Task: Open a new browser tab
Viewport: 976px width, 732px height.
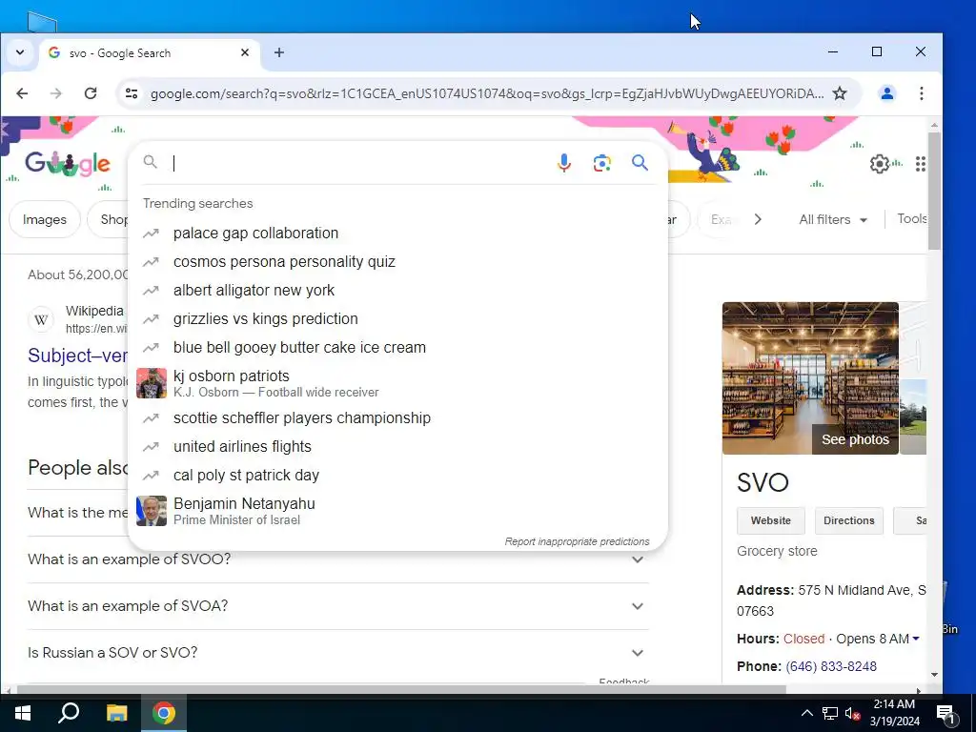Action: (x=279, y=53)
